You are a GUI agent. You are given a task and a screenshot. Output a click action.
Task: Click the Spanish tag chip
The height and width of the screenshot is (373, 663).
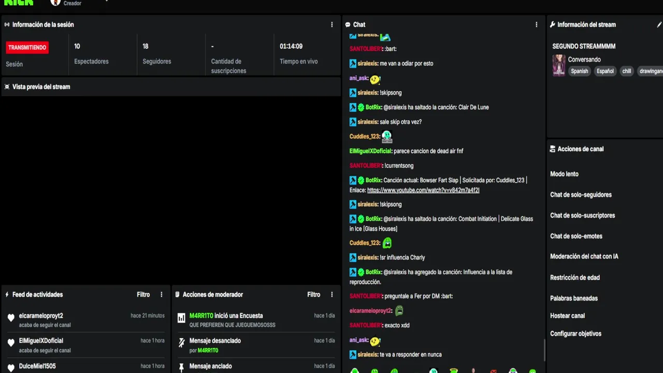coord(580,71)
